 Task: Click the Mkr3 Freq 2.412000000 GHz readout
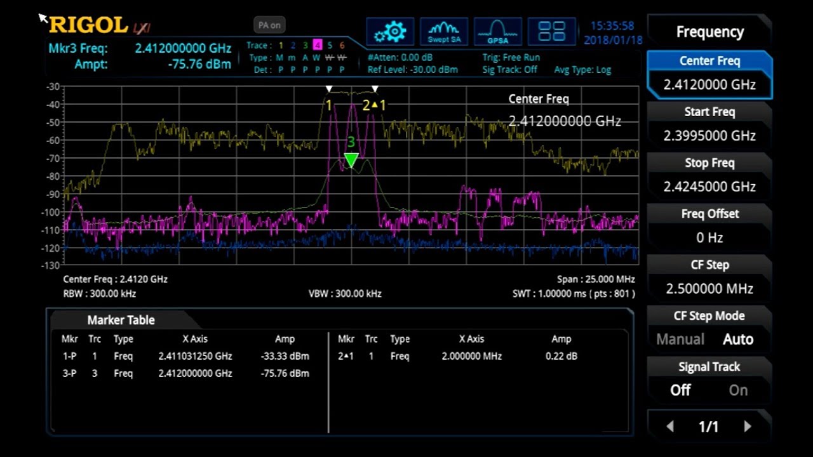[140, 48]
